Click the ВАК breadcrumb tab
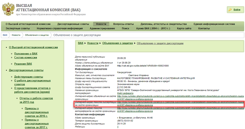 pyautogui.click(x=5, y=35)
